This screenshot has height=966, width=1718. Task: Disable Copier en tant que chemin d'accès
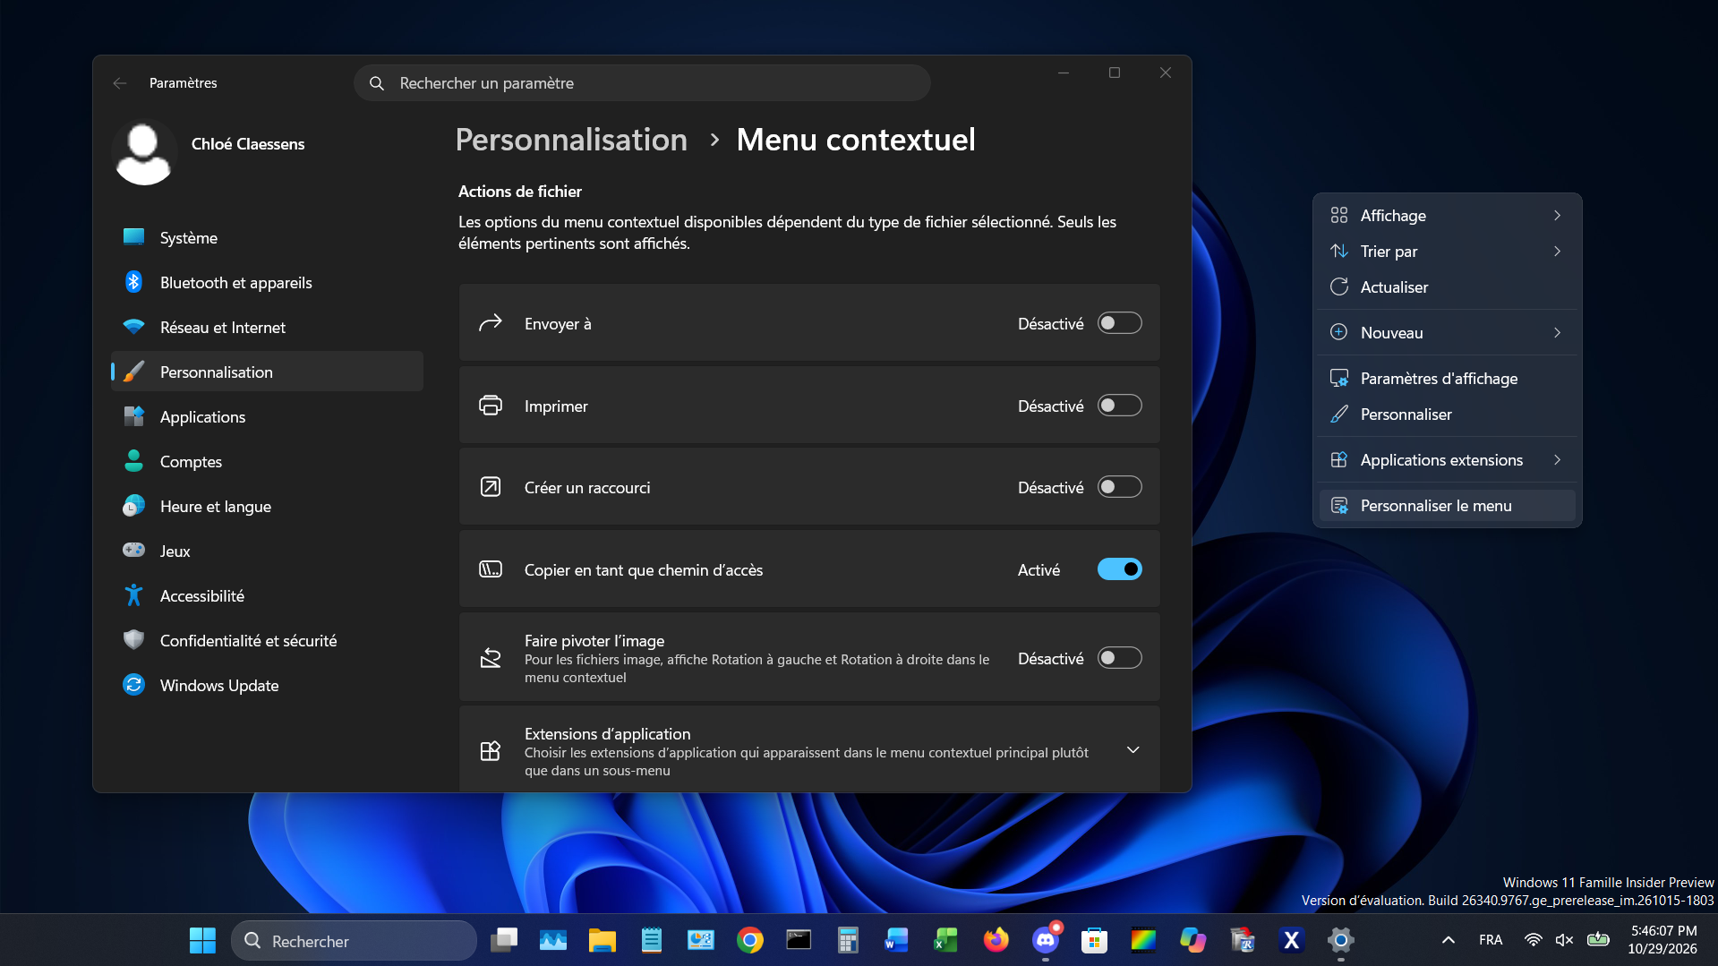(x=1120, y=569)
